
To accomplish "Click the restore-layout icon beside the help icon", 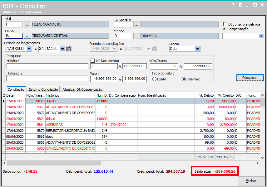I will [x=240, y=5].
